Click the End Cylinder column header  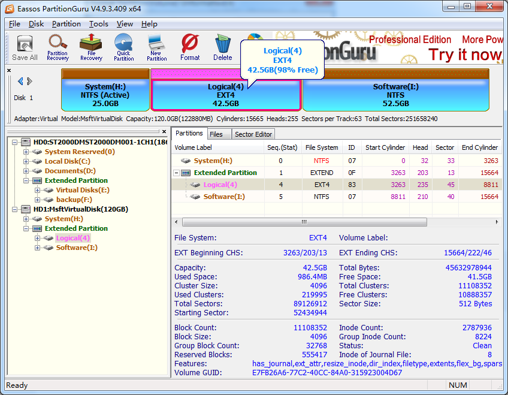(x=479, y=147)
